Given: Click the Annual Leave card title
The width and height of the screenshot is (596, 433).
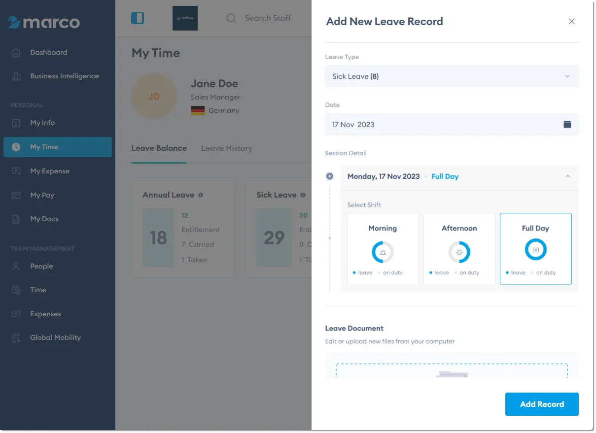Looking at the screenshot, I should pyautogui.click(x=169, y=195).
